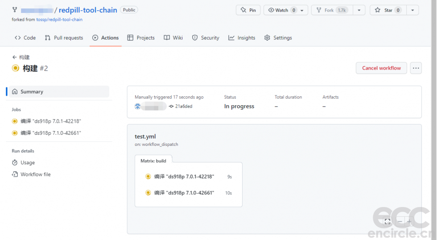Open the Code tab
Image resolution: width=437 pixels, height=240 pixels.
pyautogui.click(x=25, y=37)
